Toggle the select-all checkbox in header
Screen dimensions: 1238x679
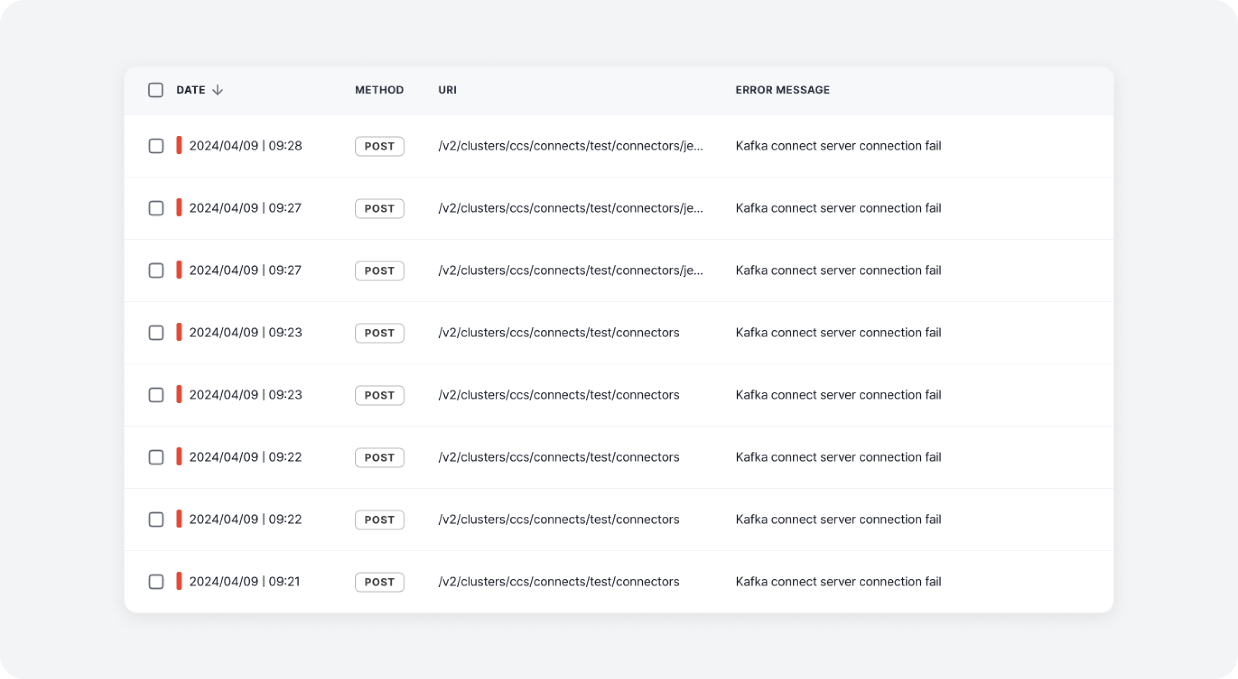click(x=156, y=90)
